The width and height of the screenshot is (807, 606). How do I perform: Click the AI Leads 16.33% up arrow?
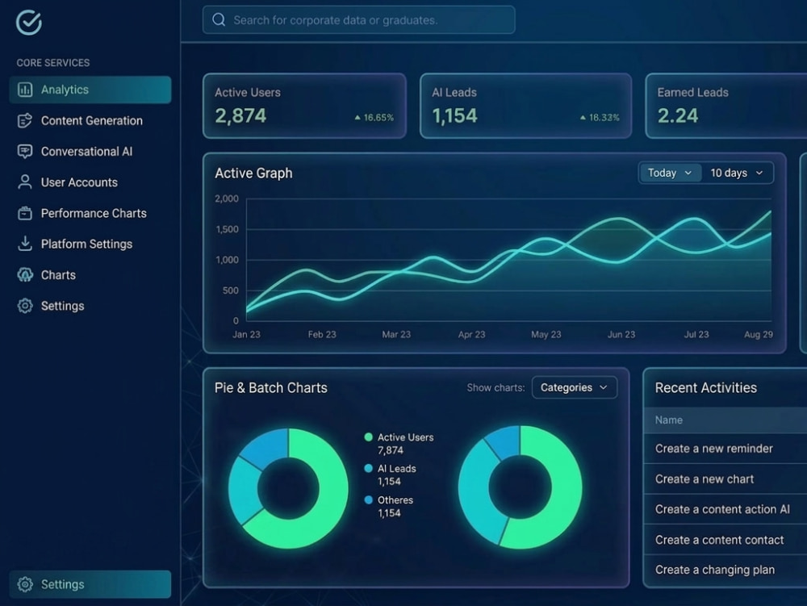point(583,118)
